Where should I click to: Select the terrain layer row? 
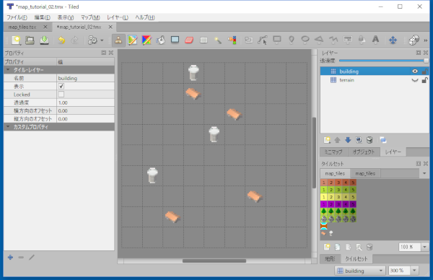pyautogui.click(x=375, y=80)
